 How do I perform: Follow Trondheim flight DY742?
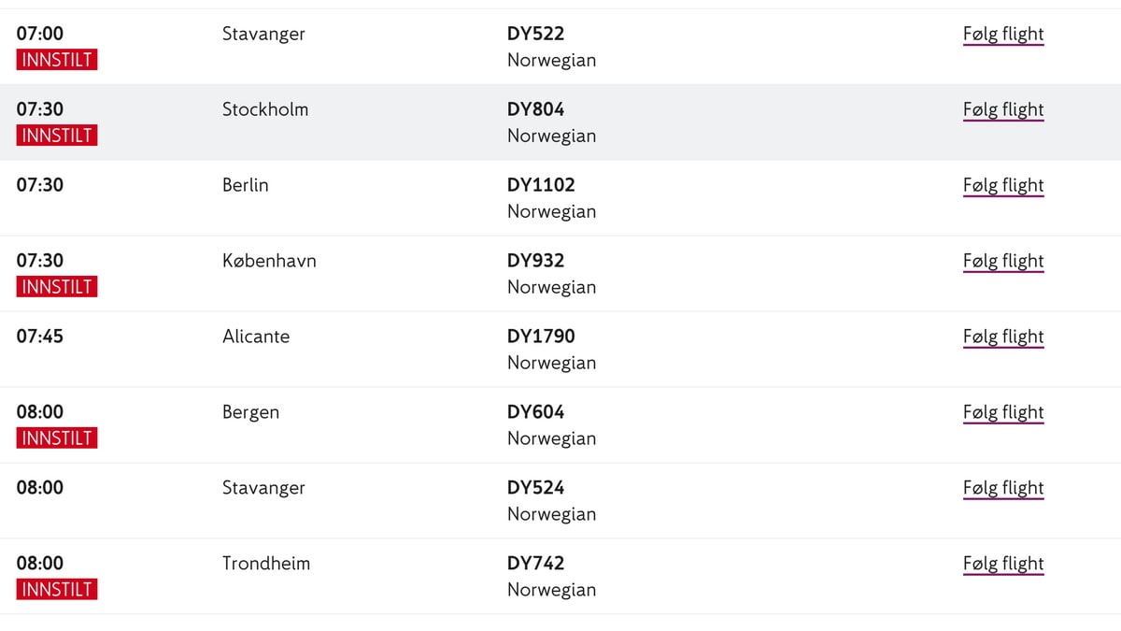coord(1003,565)
